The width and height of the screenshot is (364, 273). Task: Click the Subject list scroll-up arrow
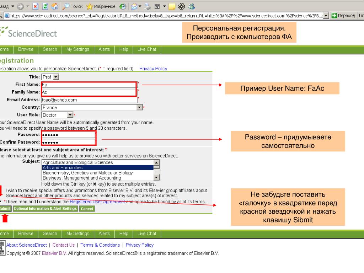pos(156,162)
